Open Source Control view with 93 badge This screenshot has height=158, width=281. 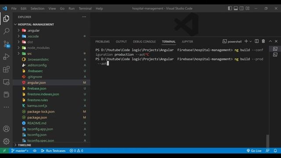(x=6, y=44)
